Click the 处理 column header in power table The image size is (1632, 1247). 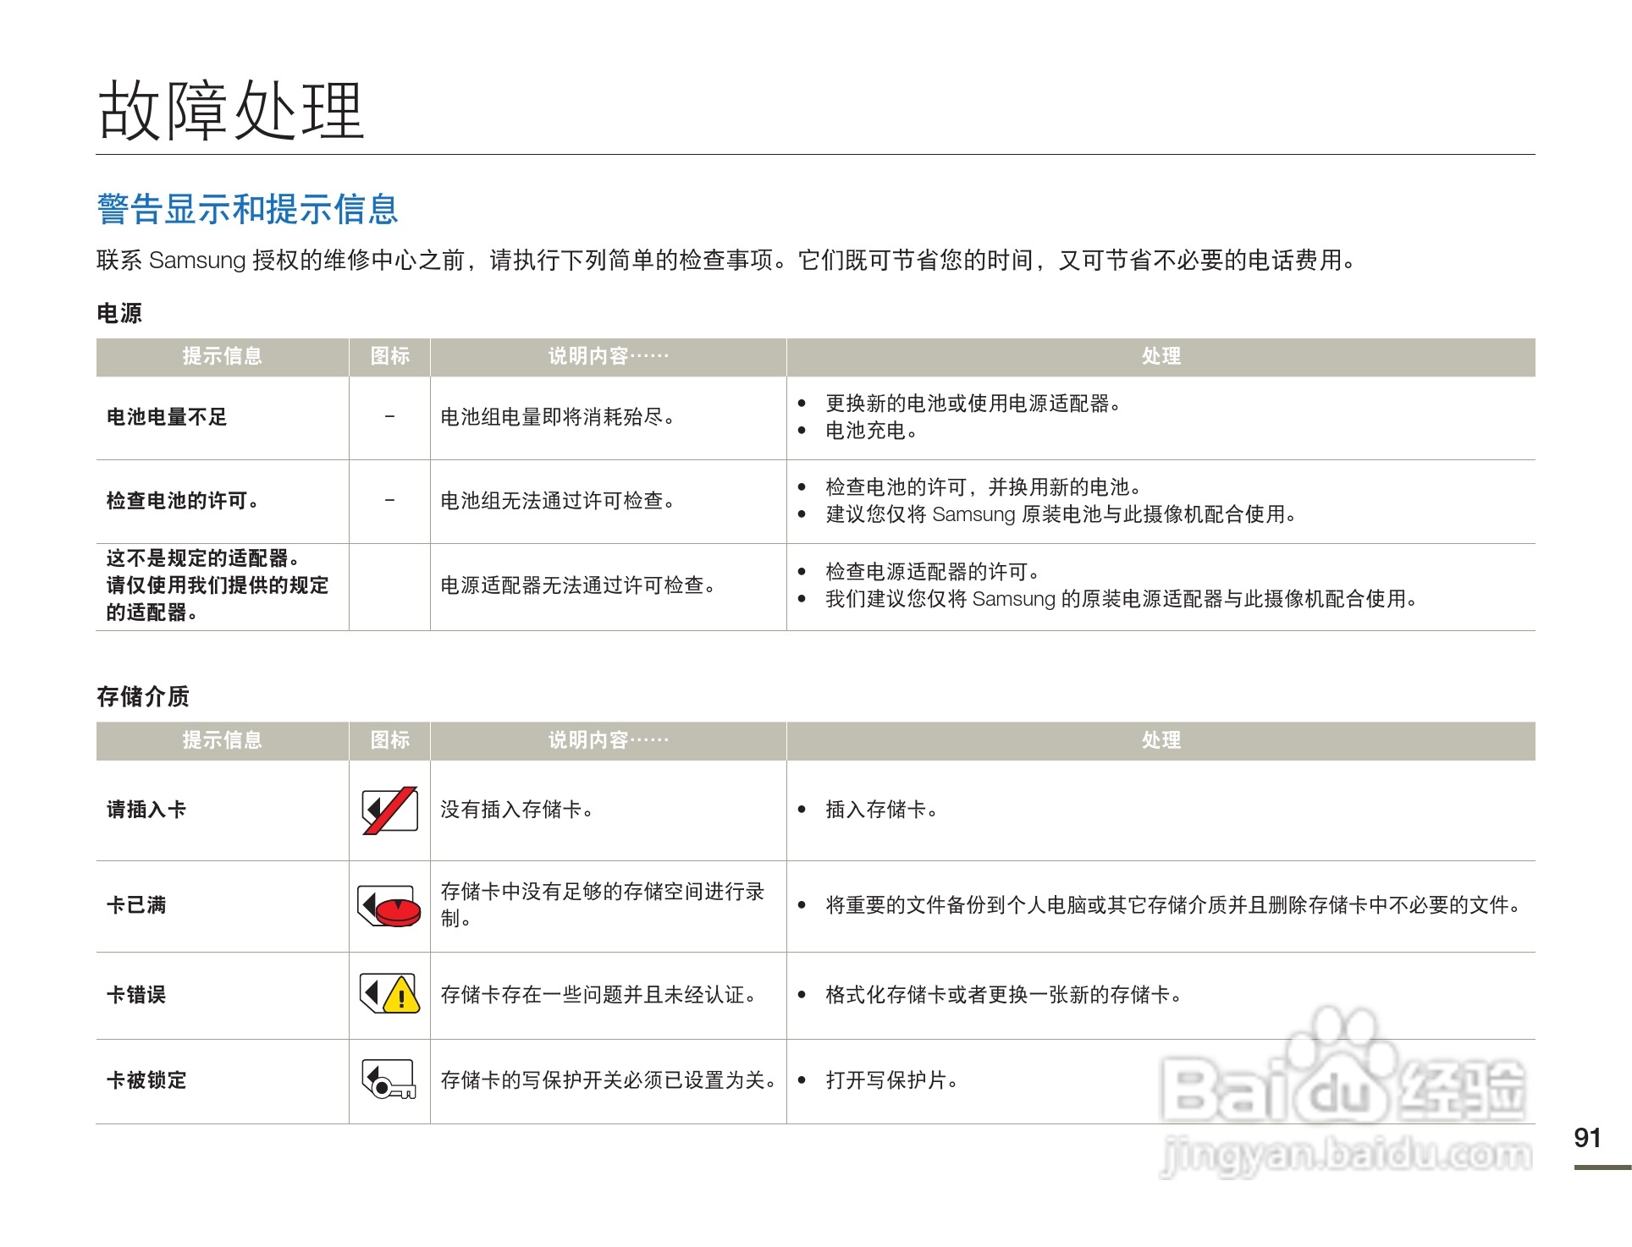1161,356
